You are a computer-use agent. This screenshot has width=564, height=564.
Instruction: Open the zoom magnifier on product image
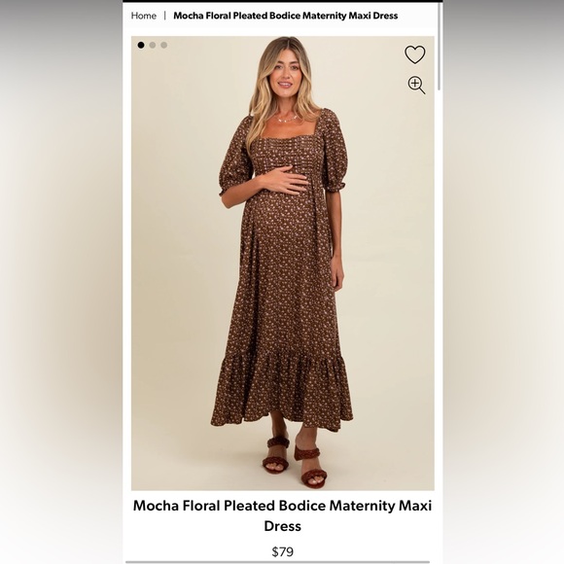416,85
